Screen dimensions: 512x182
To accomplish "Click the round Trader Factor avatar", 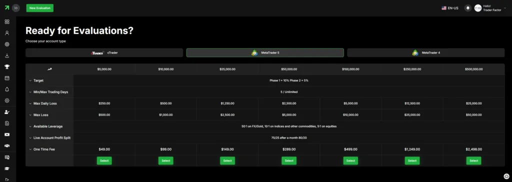I will click(x=477, y=8).
